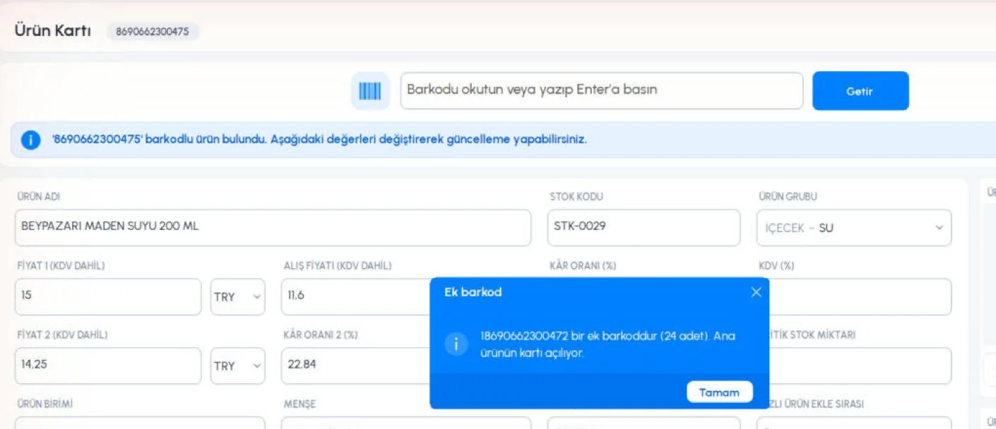Click the ALIŞ FİYATI (KDV DAHİL) label
The width and height of the screenshot is (996, 429).
pos(338,266)
